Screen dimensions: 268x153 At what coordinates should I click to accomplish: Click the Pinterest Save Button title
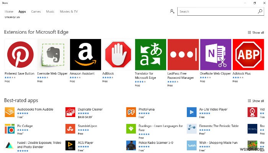(20, 73)
